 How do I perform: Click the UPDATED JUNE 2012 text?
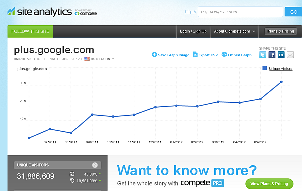(63, 59)
